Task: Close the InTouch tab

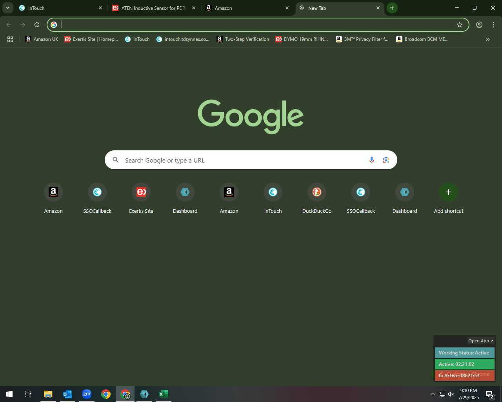Action: 100,8
